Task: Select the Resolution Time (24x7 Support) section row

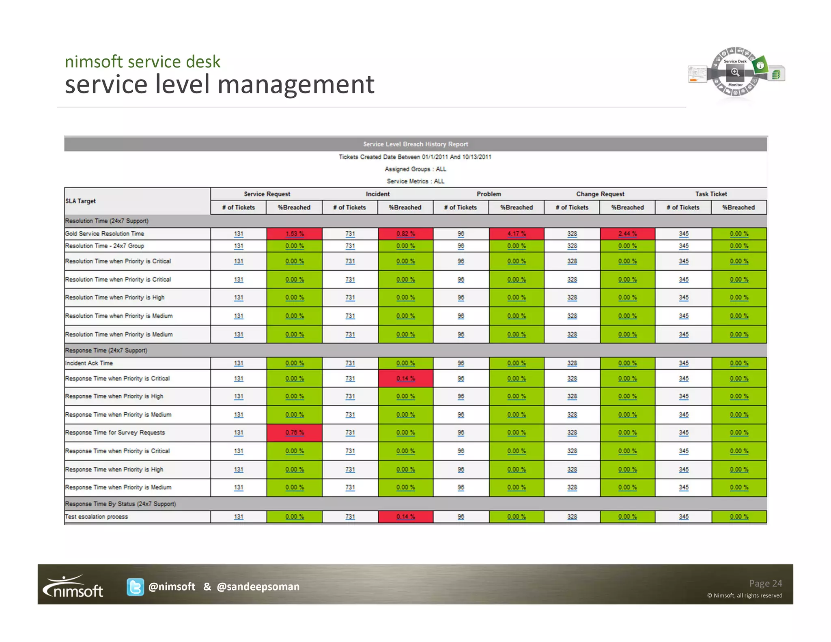Action: (415, 221)
